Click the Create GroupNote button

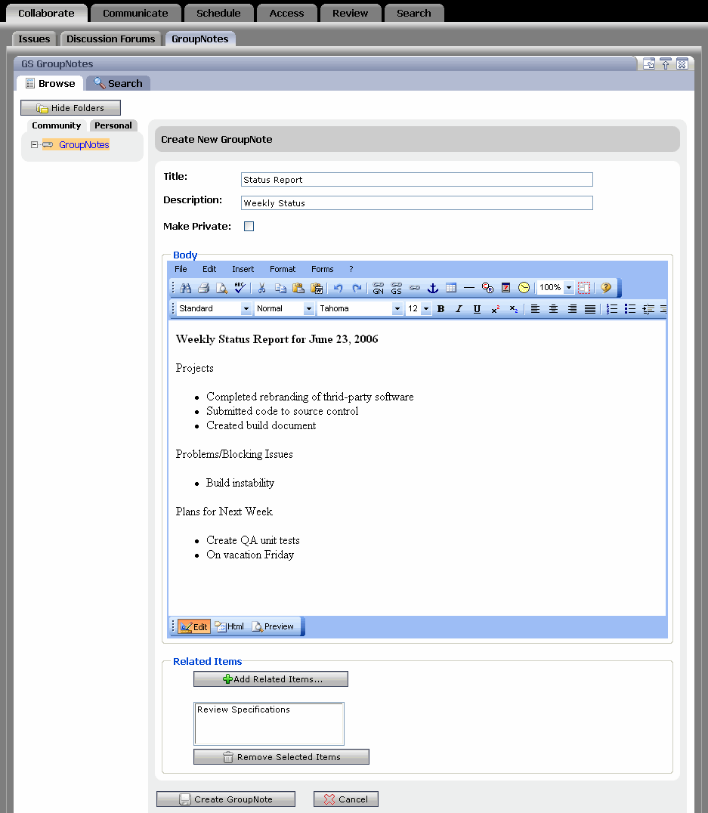pyautogui.click(x=225, y=799)
